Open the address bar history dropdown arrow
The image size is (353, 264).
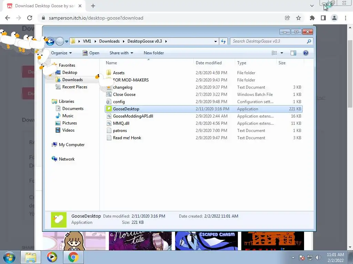coord(215,41)
